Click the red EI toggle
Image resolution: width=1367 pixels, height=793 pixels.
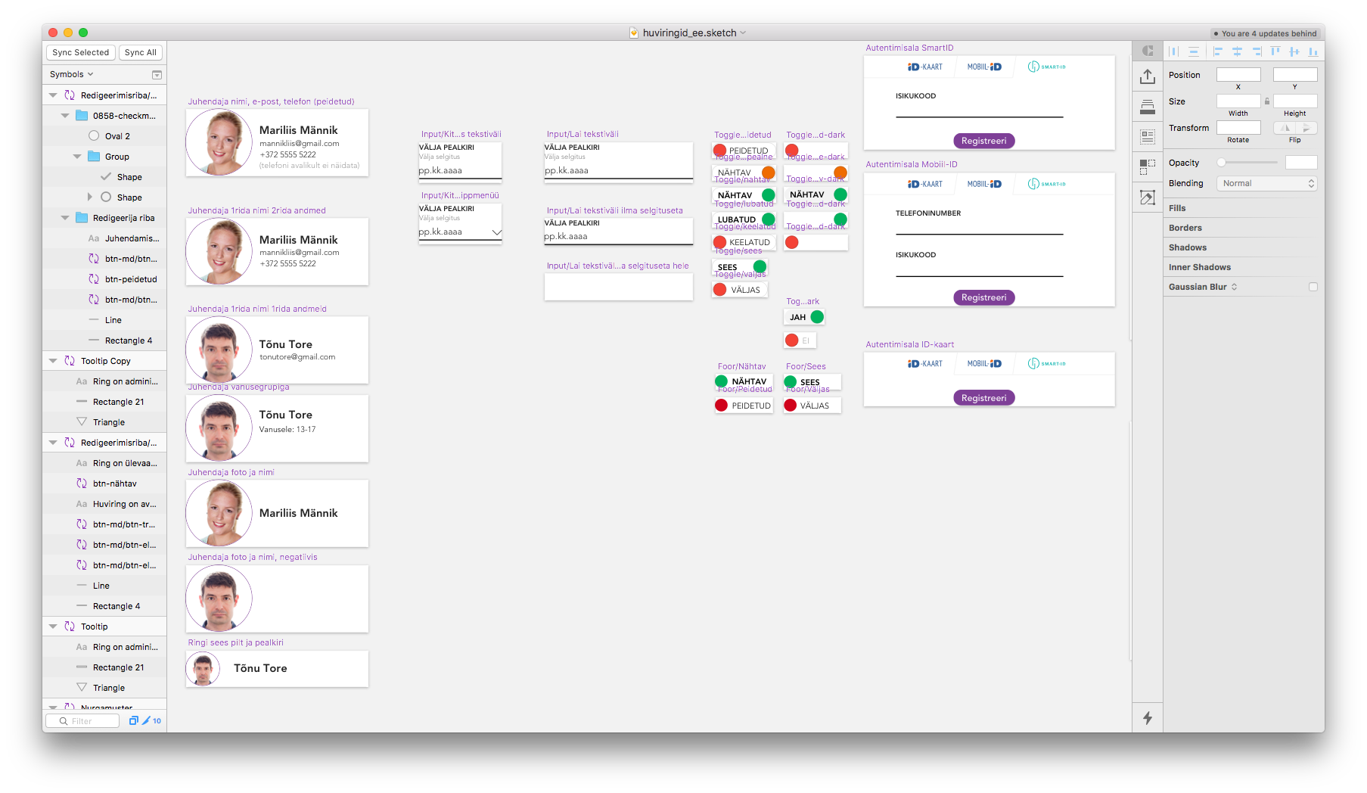[800, 341]
